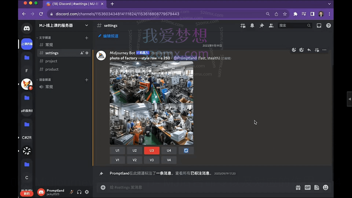Toggle the member list icon
This screenshot has height=198, width=352.
tap(271, 25)
